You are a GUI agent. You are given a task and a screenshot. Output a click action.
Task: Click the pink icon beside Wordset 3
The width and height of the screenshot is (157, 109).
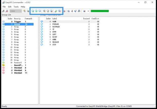coord(3,73)
